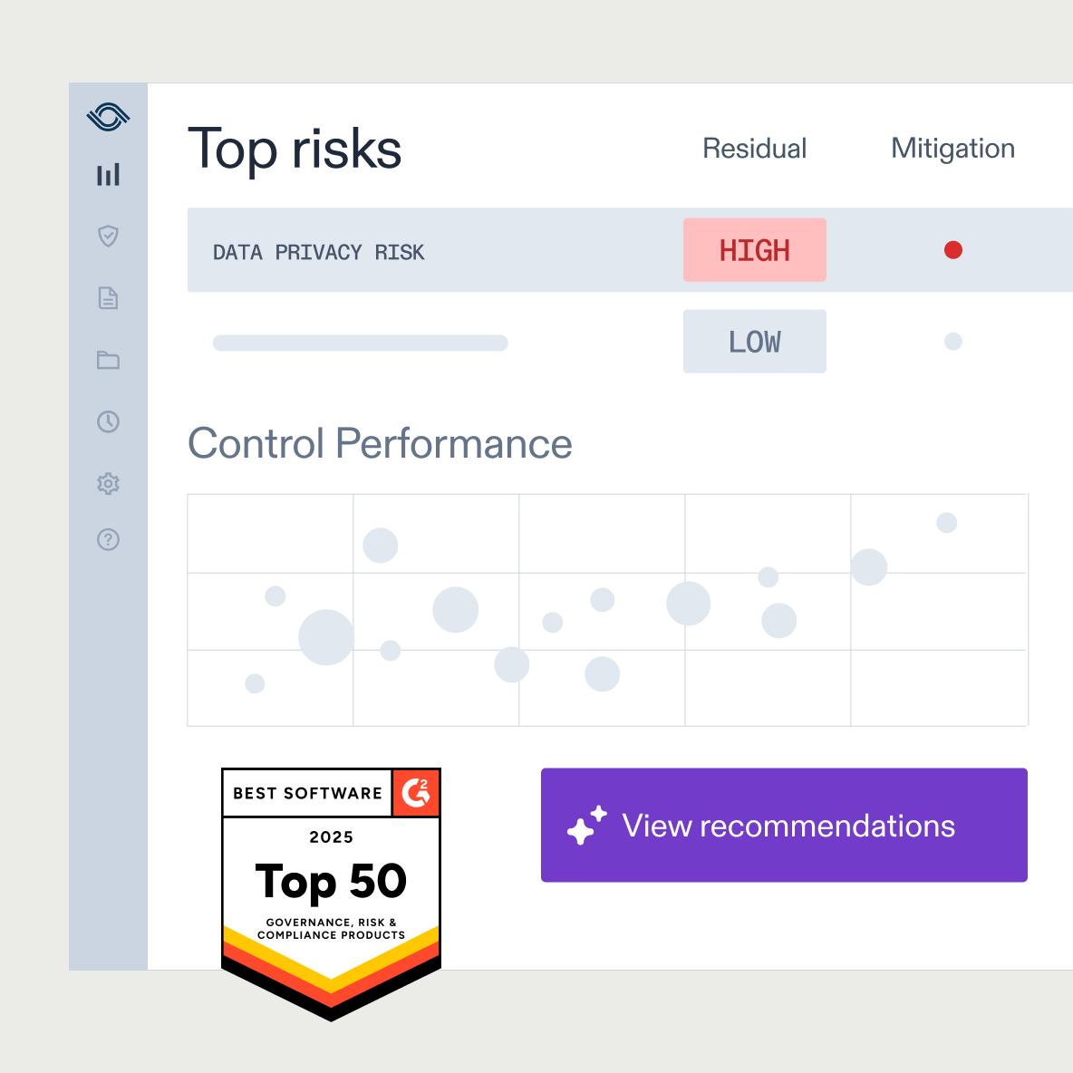This screenshot has width=1073, height=1073.
Task: Open the bar chart dashboard icon
Action: click(108, 175)
